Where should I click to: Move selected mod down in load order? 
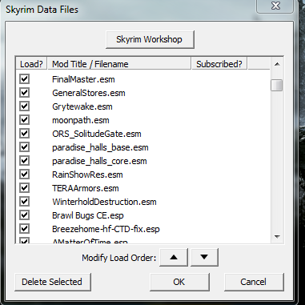[x=204, y=258]
